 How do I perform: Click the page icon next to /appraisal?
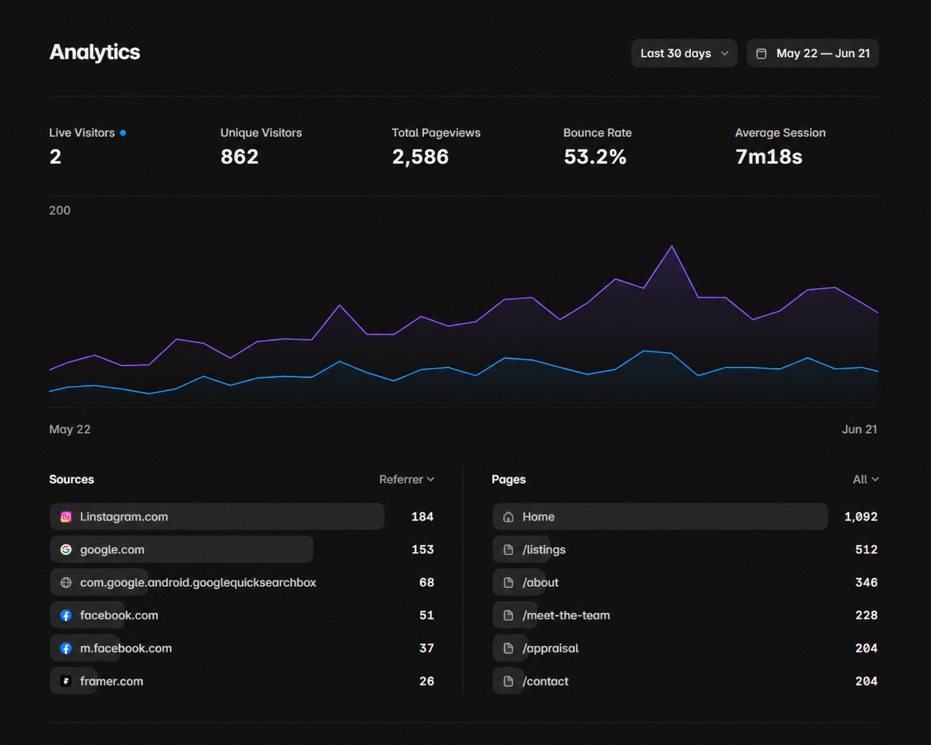tap(509, 648)
